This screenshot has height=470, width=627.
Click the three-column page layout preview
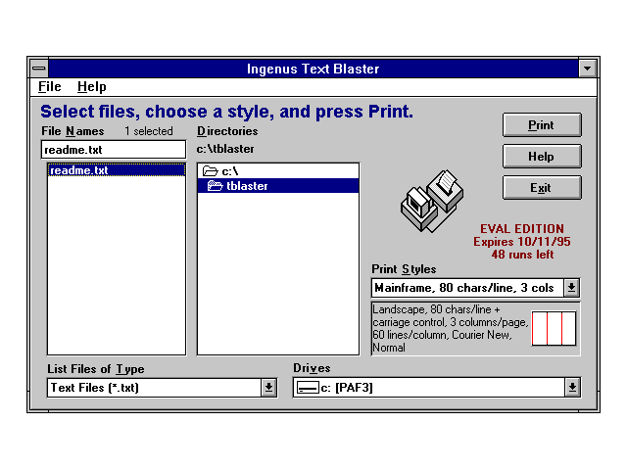pos(554,329)
